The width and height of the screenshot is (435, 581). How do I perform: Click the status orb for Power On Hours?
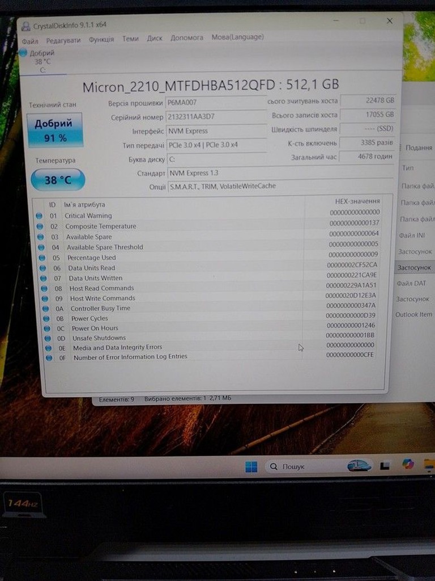pyautogui.click(x=47, y=329)
